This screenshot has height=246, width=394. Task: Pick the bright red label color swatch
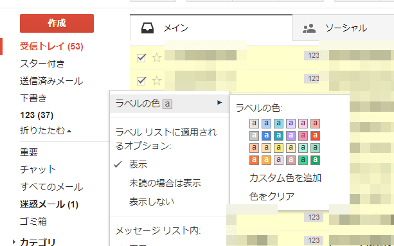pyautogui.click(x=315, y=136)
